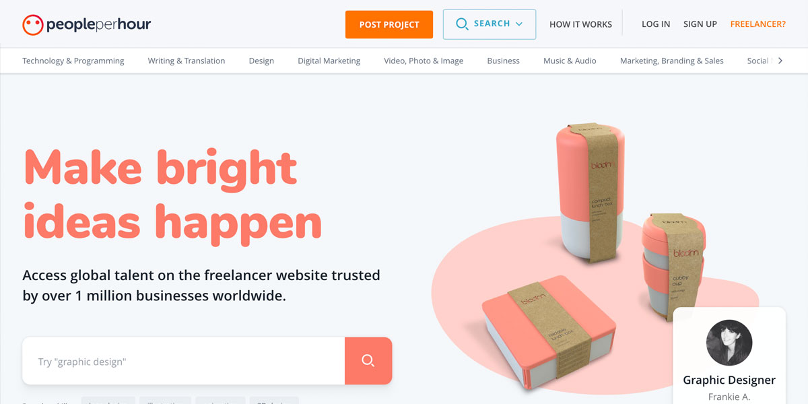Click the orange search magnifier button
808x404 pixels.
pyautogui.click(x=368, y=361)
